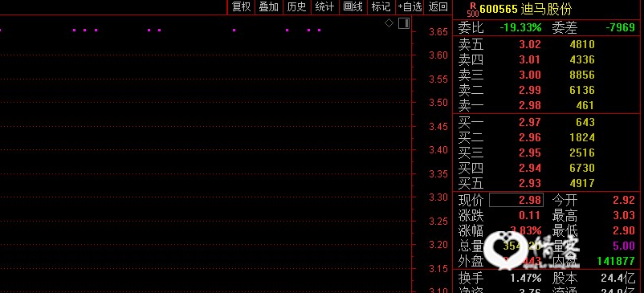Click the 3.65 price axis label
The image size is (644, 293).
(x=438, y=31)
